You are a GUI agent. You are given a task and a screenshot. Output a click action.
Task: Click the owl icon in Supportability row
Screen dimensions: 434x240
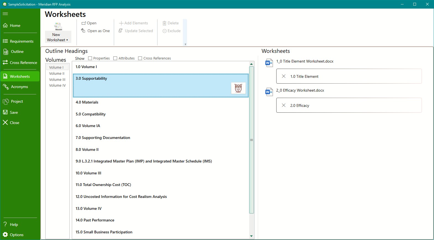[238, 88]
